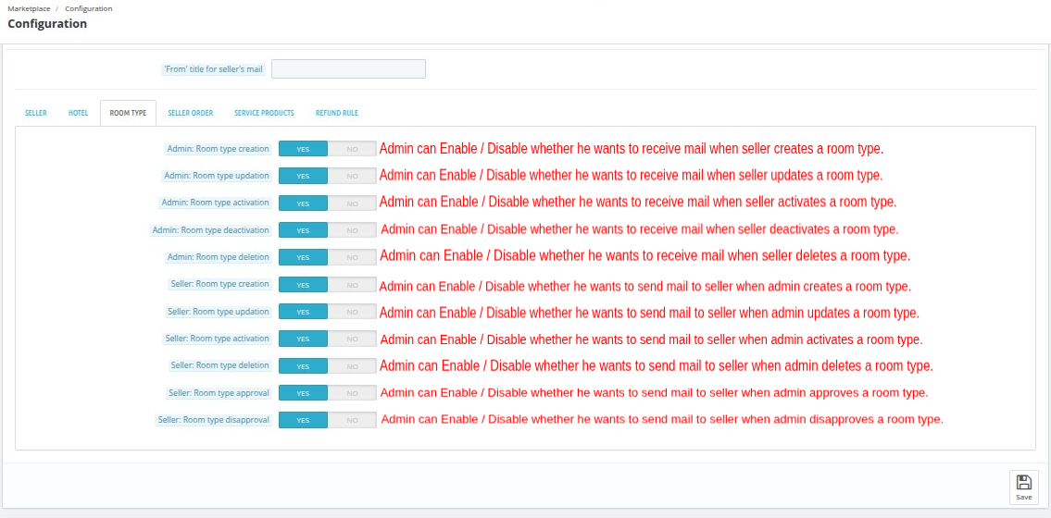This screenshot has width=1051, height=518.
Task: Click Marketplace in the breadcrumb
Action: click(x=29, y=8)
